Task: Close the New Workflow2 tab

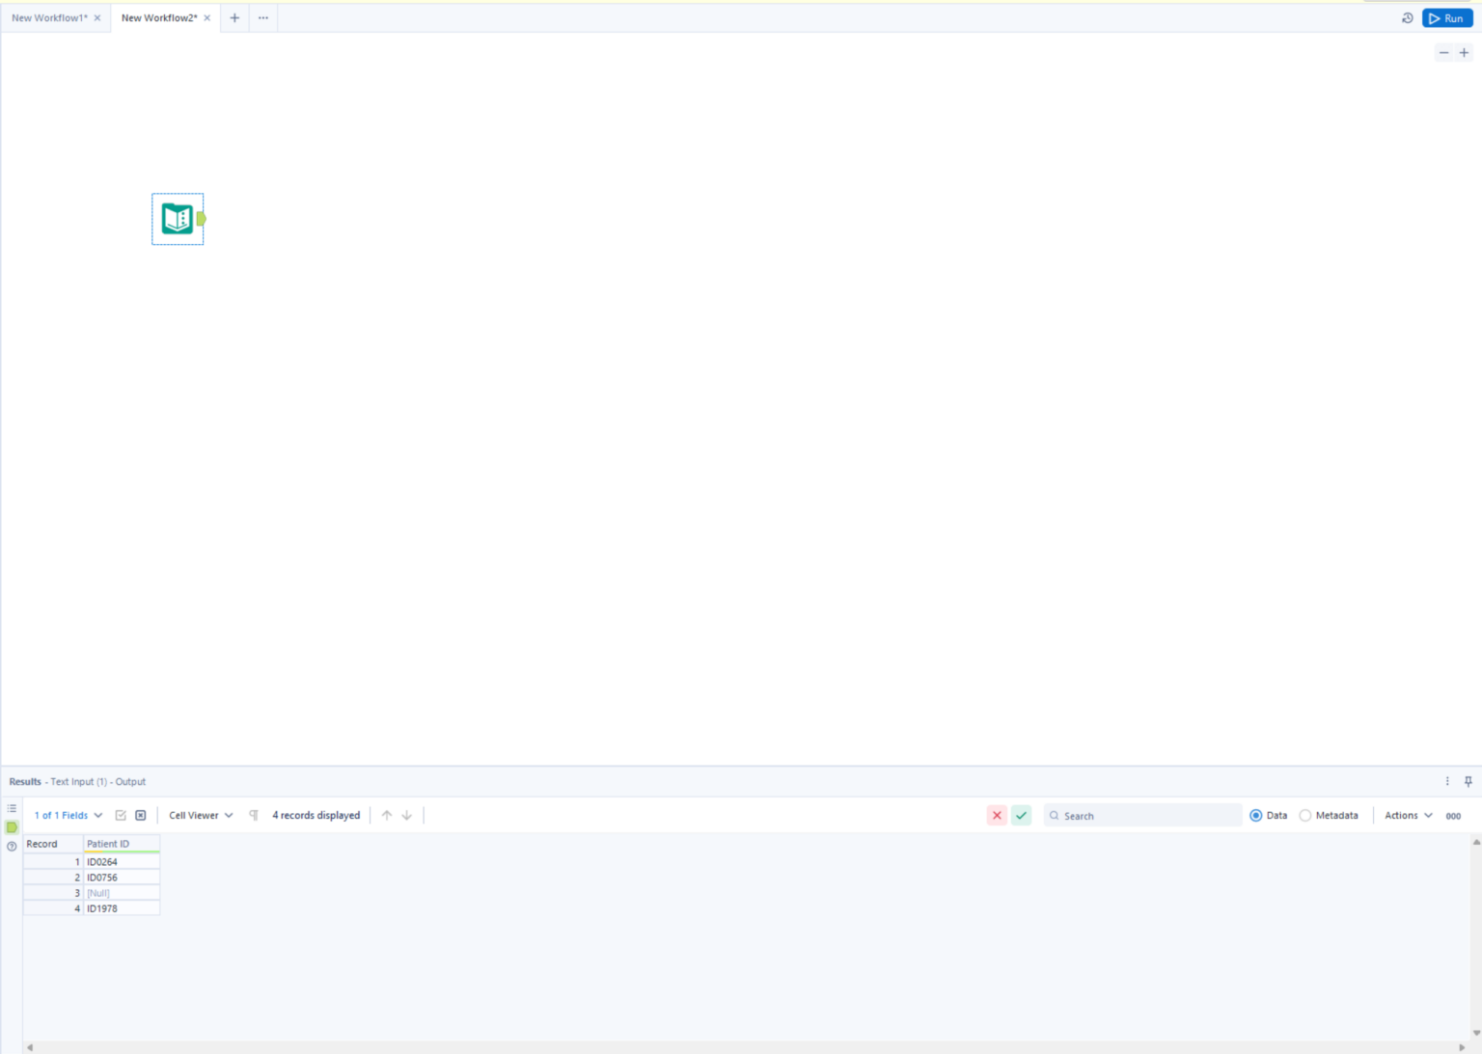Action: tap(207, 18)
